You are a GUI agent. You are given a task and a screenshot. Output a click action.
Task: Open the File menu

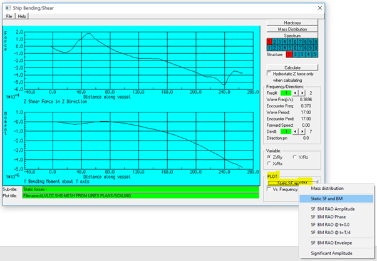point(9,16)
